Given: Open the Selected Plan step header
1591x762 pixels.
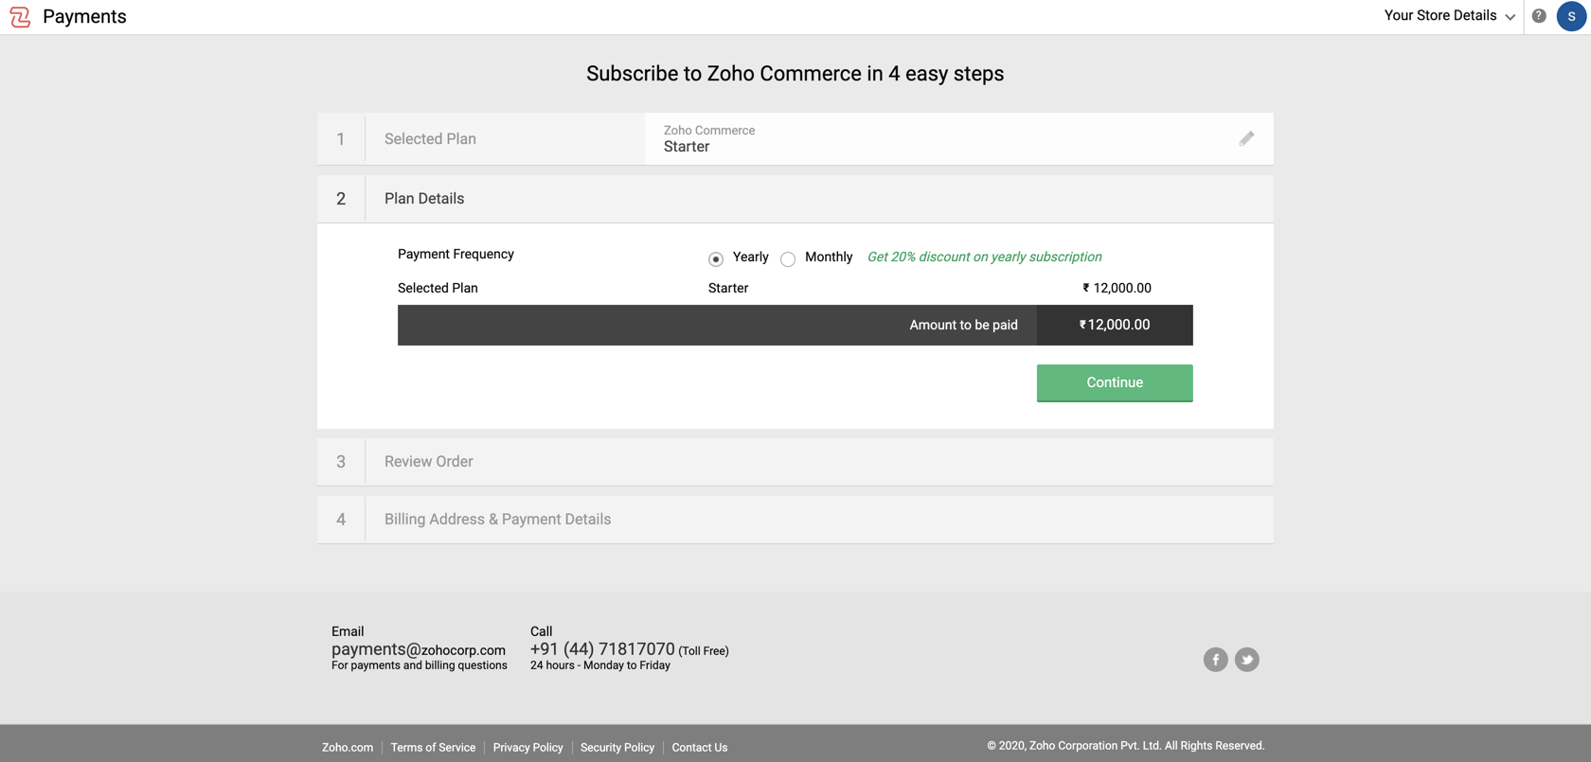Looking at the screenshot, I should pyautogui.click(x=481, y=139).
